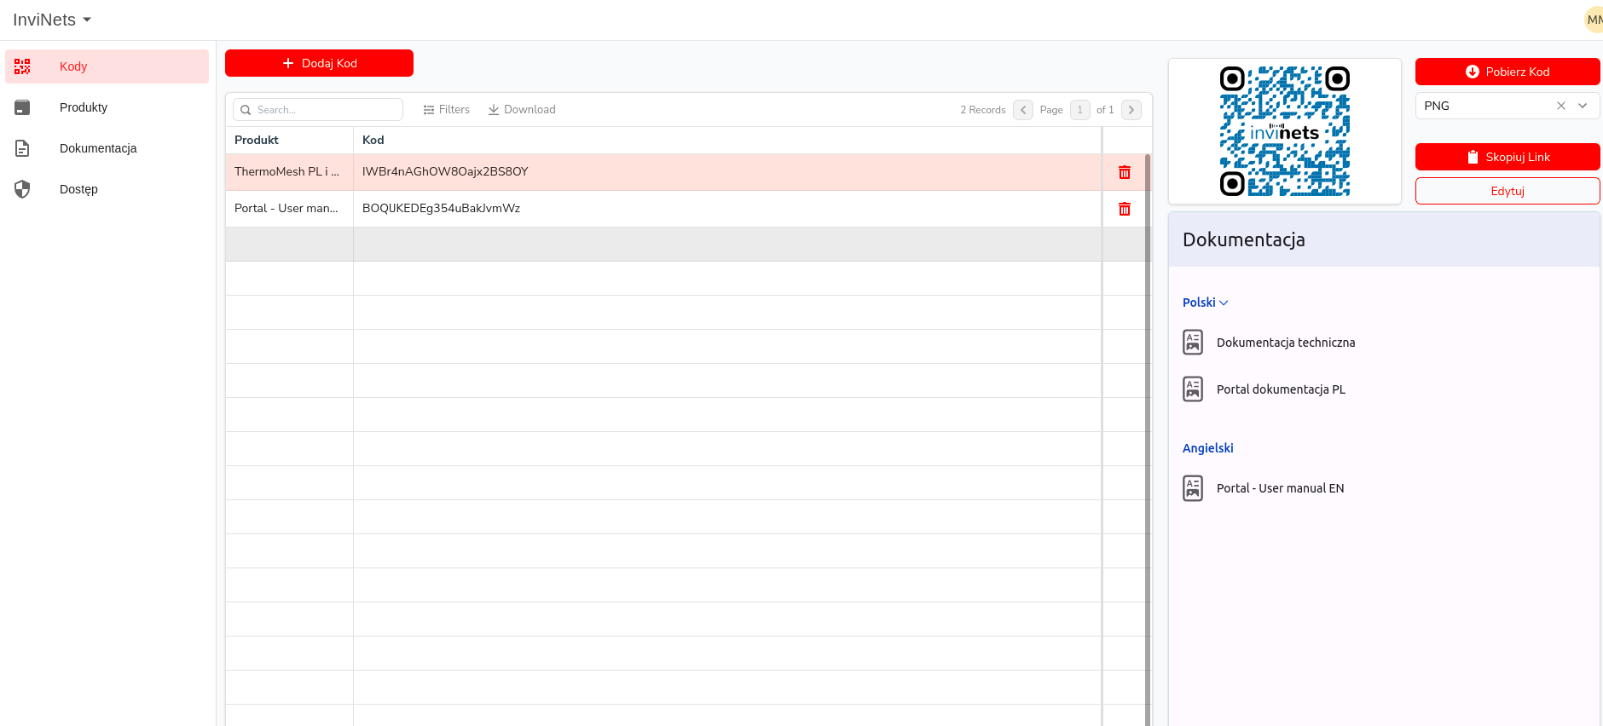1603x726 pixels.
Task: Select the ThermoMesh PL i ... product cell
Action: coord(289,172)
